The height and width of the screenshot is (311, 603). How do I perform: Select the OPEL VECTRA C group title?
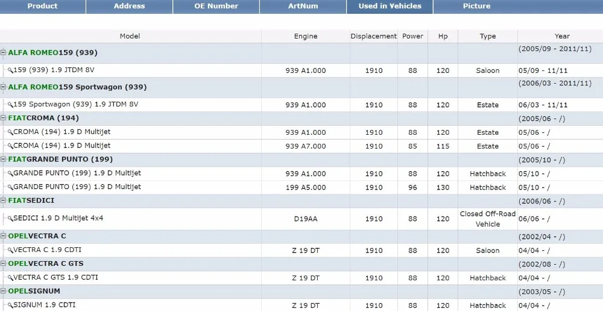click(x=37, y=236)
